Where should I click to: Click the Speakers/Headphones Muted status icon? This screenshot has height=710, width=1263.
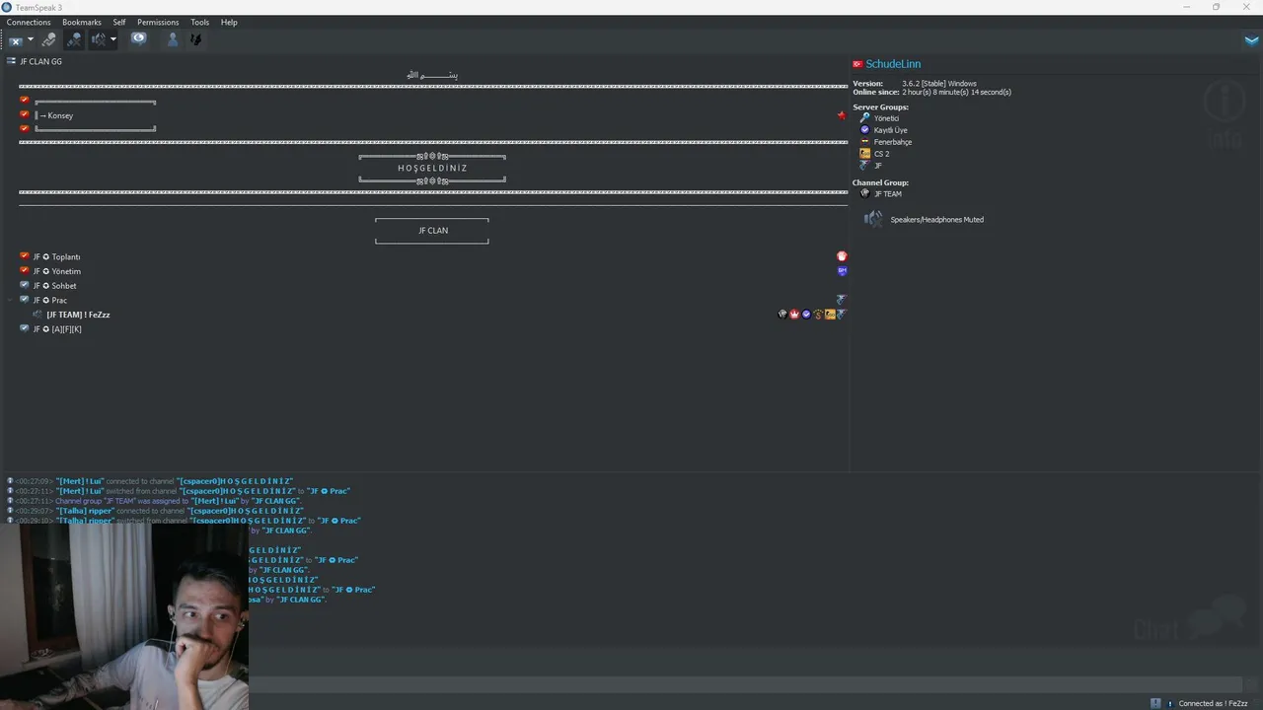point(873,219)
